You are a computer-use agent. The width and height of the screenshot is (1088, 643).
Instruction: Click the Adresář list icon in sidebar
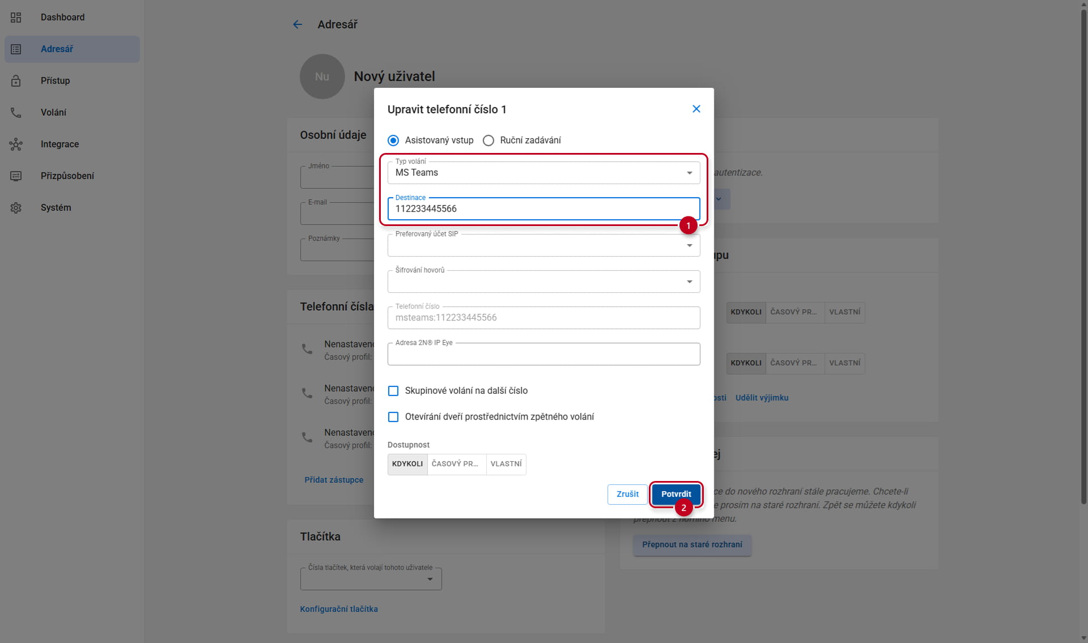pos(16,49)
